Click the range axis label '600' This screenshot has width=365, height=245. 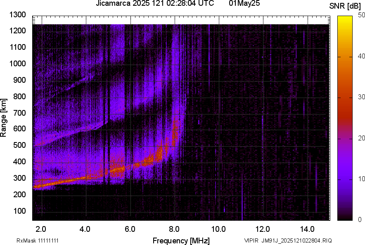(x=19, y=128)
